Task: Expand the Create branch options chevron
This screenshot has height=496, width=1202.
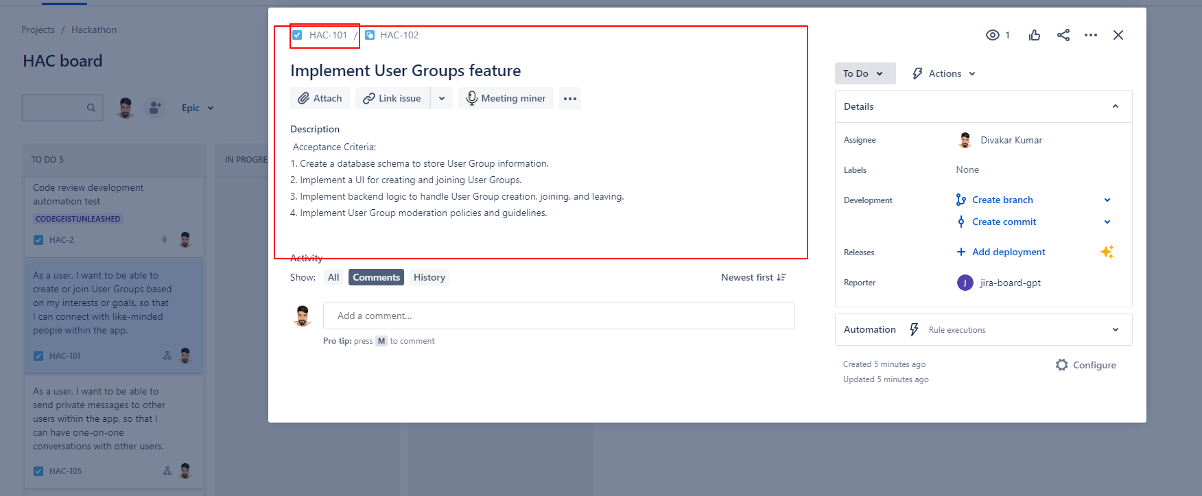Action: pos(1107,200)
